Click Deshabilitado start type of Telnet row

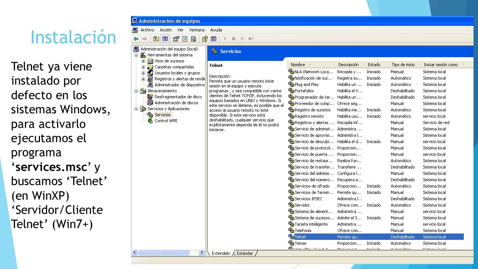(x=403, y=237)
